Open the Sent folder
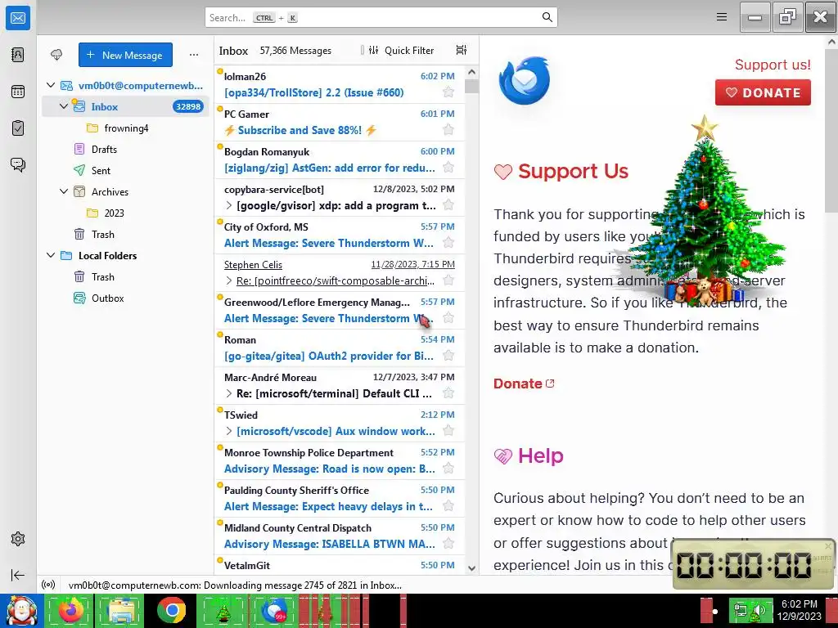The image size is (838, 628). click(125, 170)
